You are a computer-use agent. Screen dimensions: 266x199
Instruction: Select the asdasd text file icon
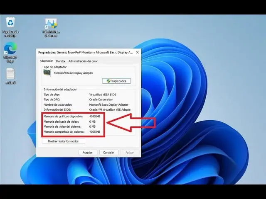pyautogui.click(x=10, y=76)
